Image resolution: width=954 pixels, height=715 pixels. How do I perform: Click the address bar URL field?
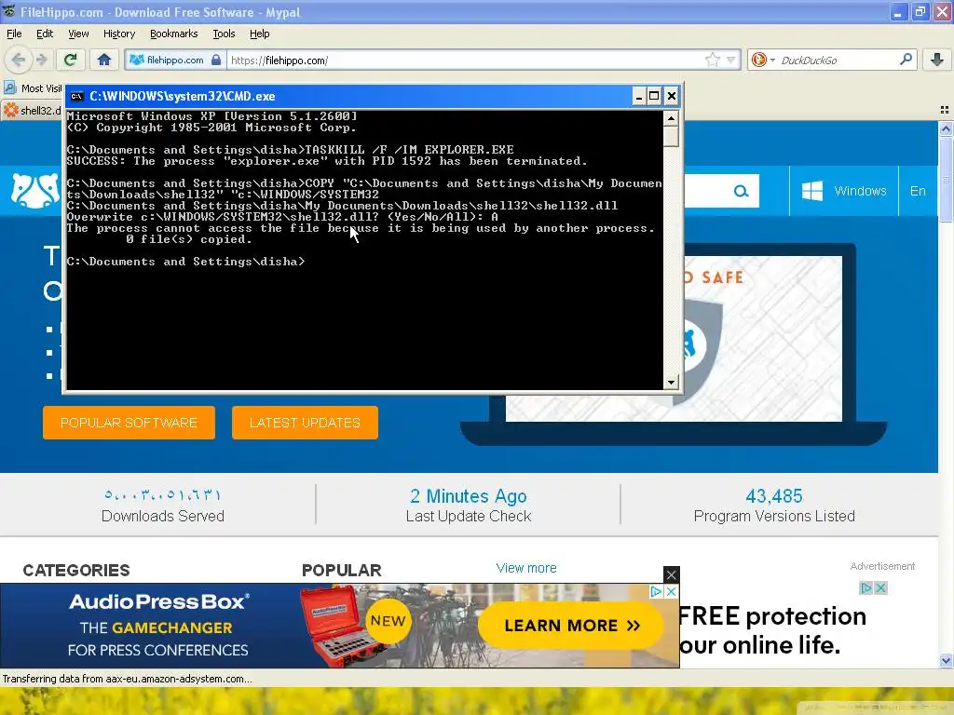(x=466, y=60)
